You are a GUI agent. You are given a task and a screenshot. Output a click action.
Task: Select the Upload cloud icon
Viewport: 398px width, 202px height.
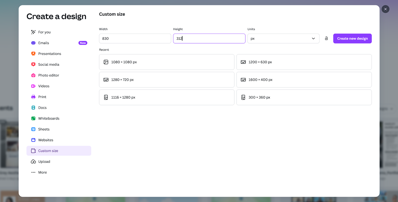tap(33, 162)
